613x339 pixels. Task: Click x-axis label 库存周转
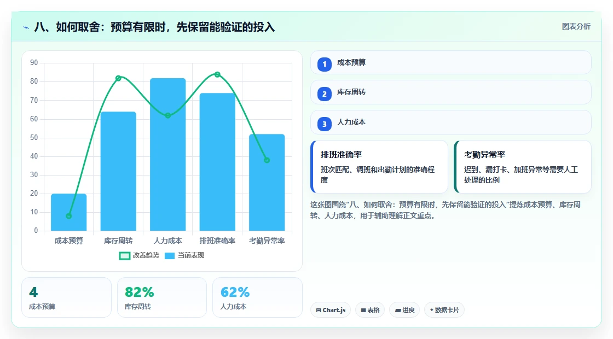tap(118, 241)
